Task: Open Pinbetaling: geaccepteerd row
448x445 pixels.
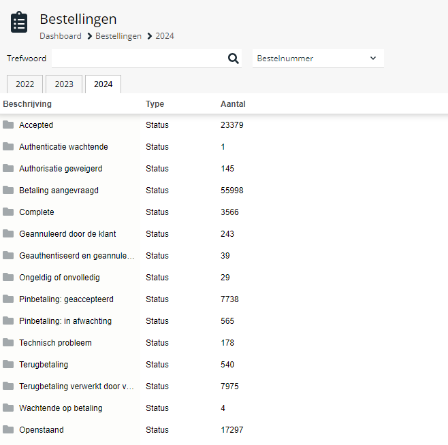Action: click(x=224, y=299)
